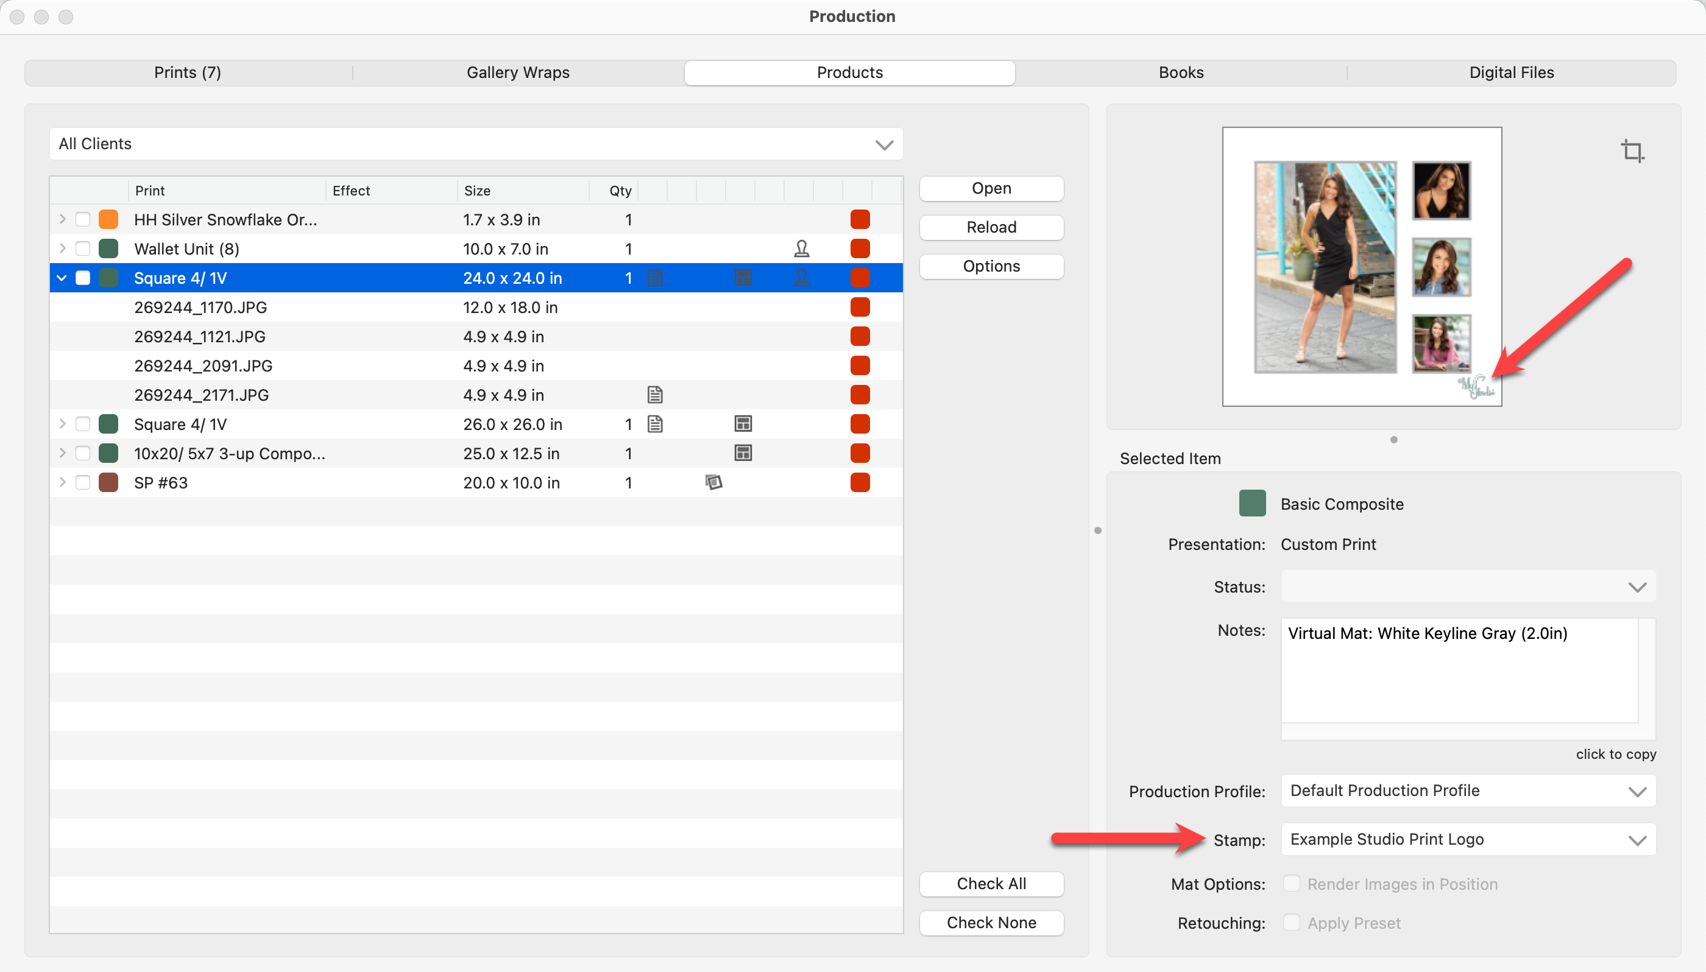Click notes icon on Square 4/1V 26.0 row
The image size is (1706, 972).
(654, 424)
